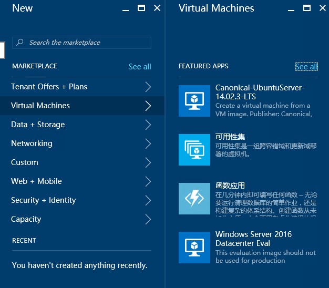Choose the Networking category

point(82,143)
